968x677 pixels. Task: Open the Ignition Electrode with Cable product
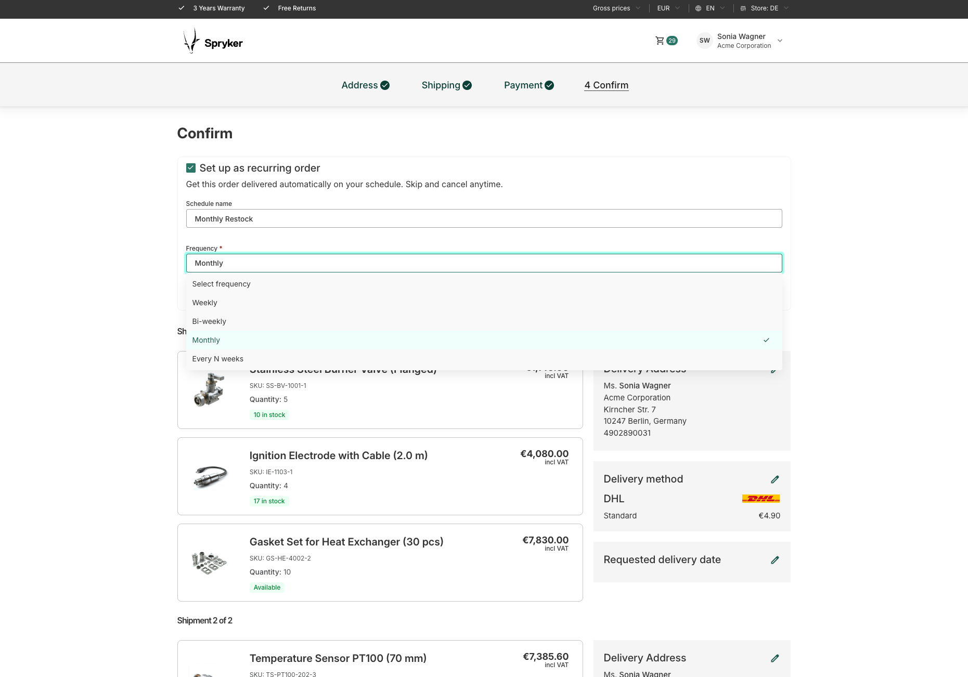coord(338,455)
